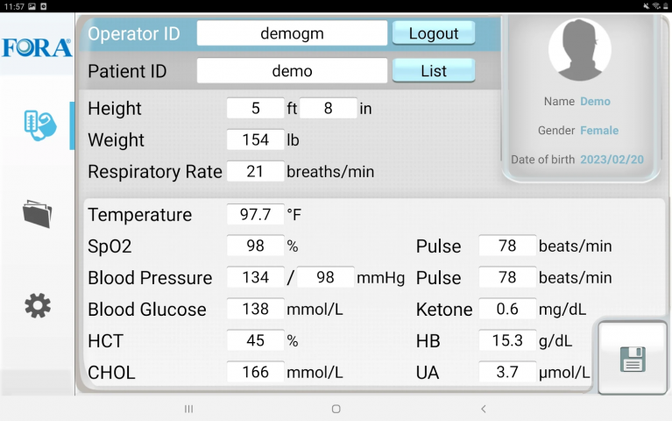
Task: Open Android recent apps button
Action: 188,409
